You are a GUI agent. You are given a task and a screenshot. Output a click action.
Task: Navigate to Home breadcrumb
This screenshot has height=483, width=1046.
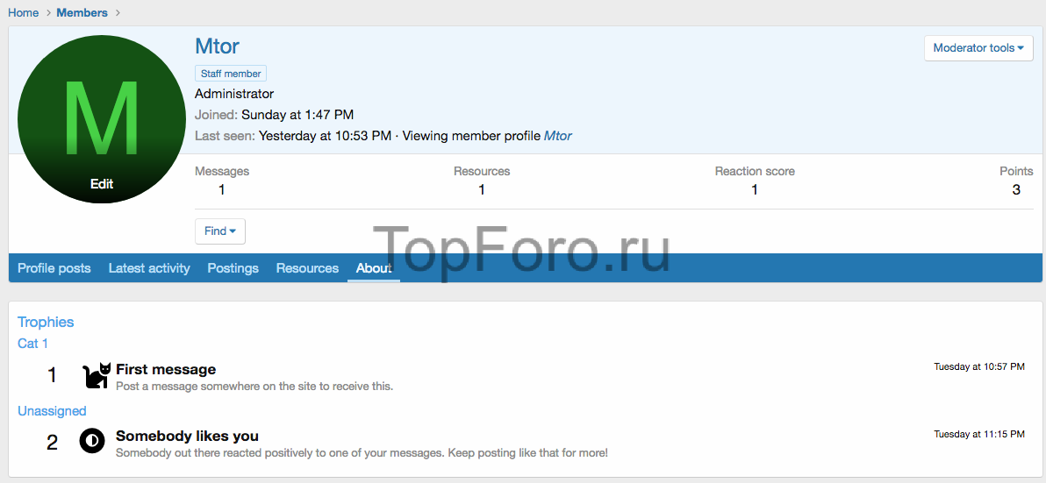pos(24,12)
